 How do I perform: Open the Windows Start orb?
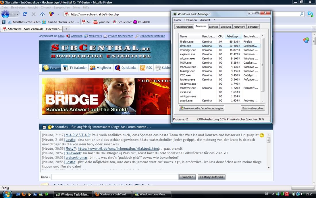click(x=7, y=194)
